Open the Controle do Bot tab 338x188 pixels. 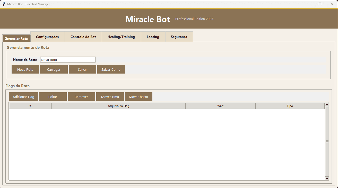coord(83,37)
